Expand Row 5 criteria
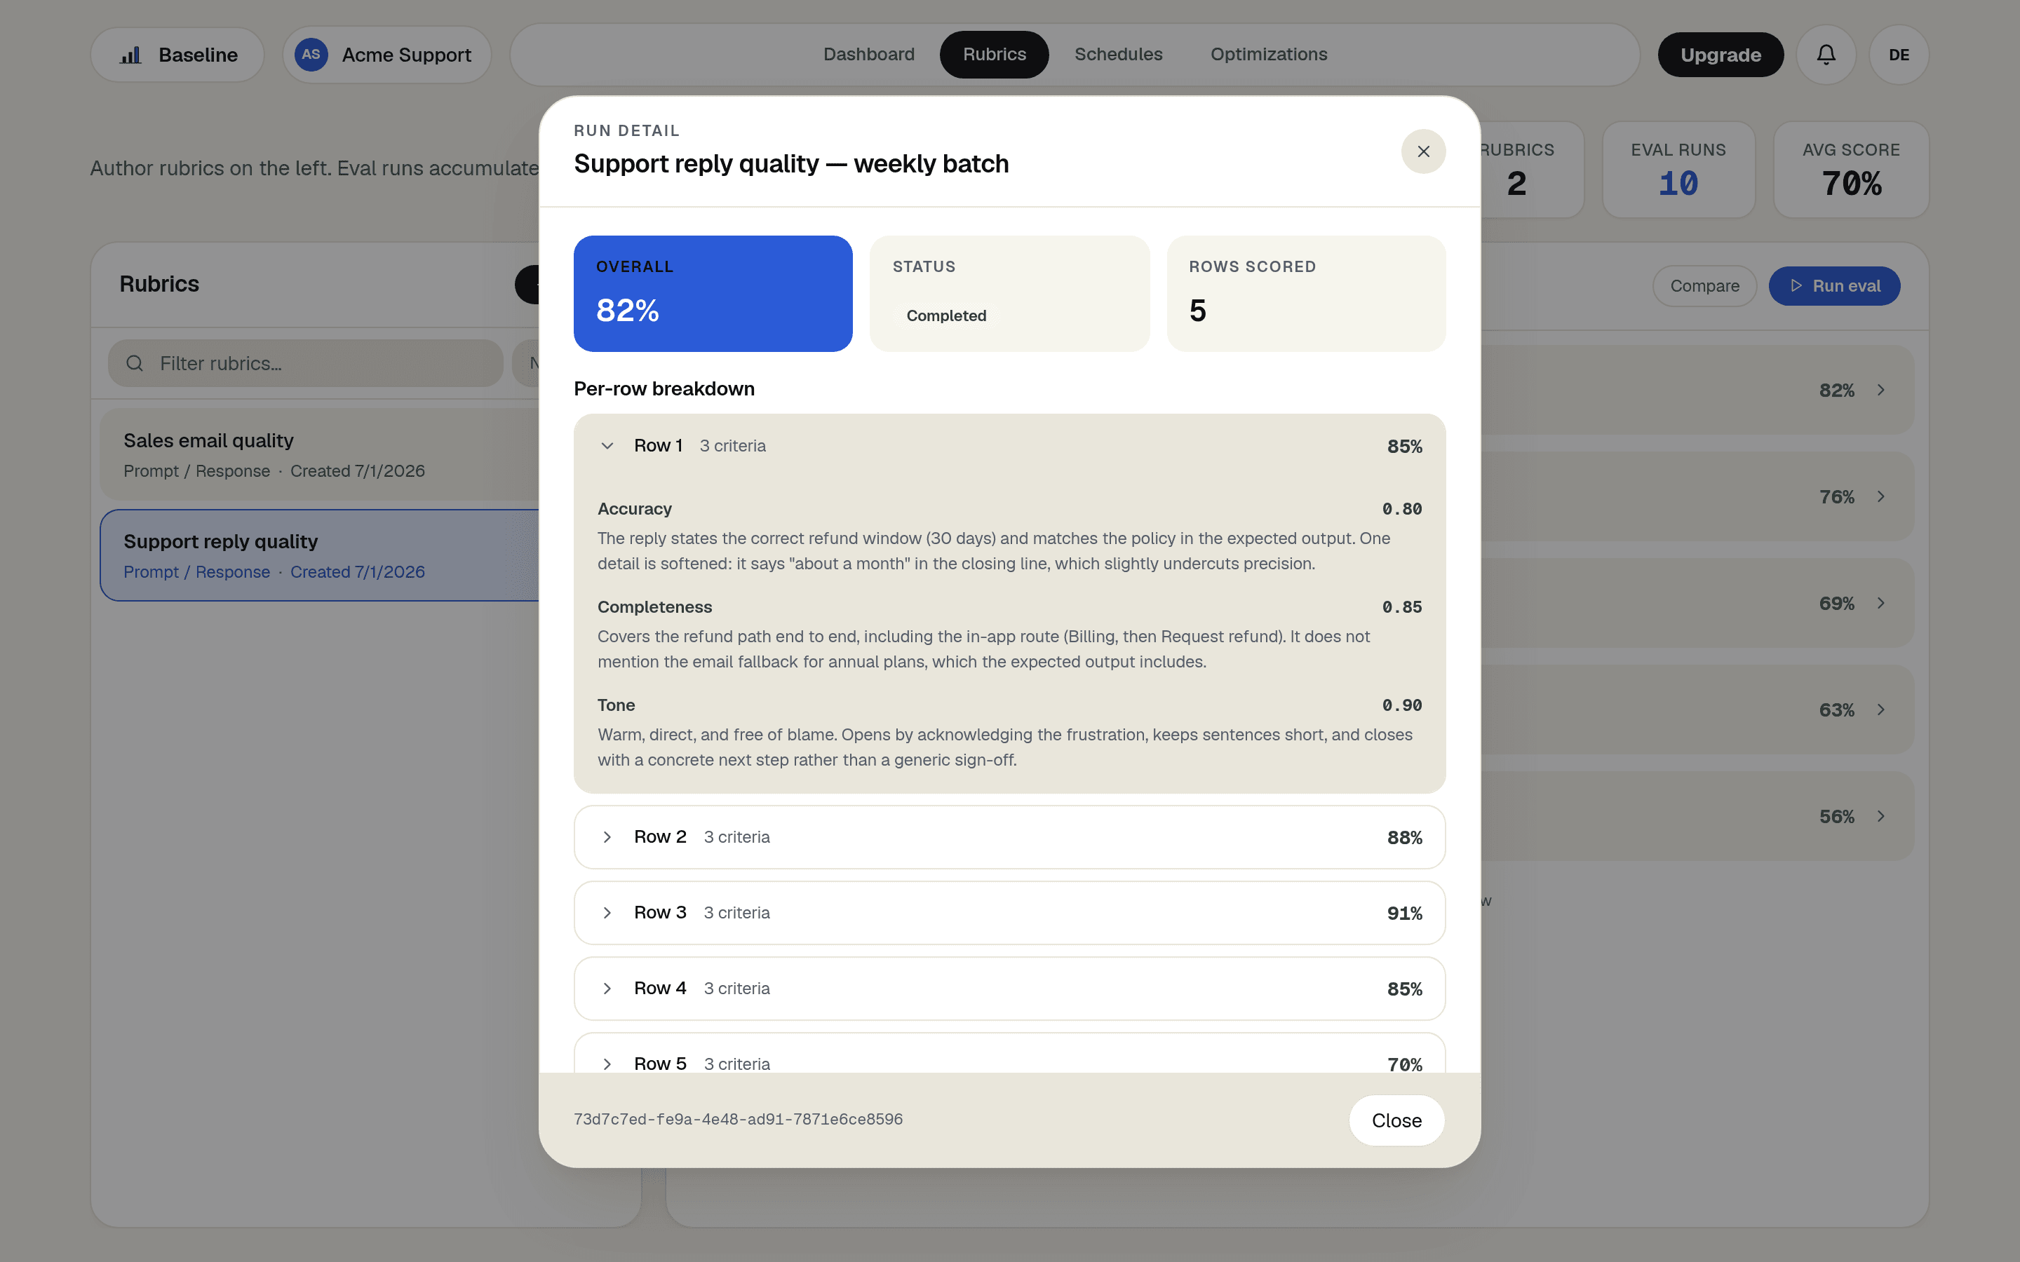The image size is (2020, 1262). point(607,1064)
